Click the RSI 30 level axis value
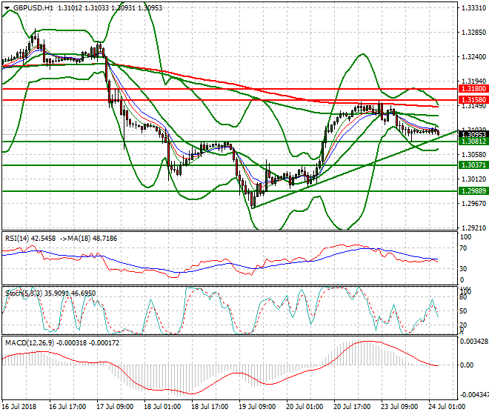The width and height of the screenshot is (489, 415). pos(464,269)
